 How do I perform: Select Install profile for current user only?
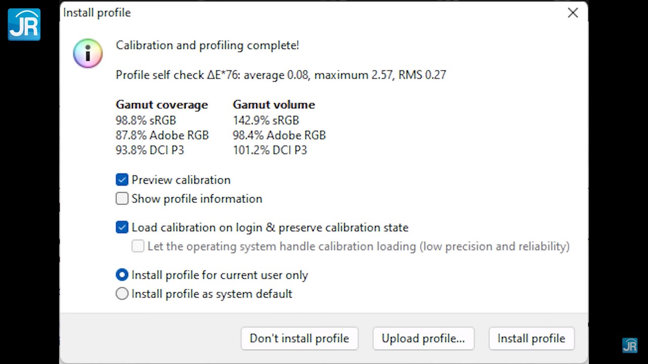point(122,275)
